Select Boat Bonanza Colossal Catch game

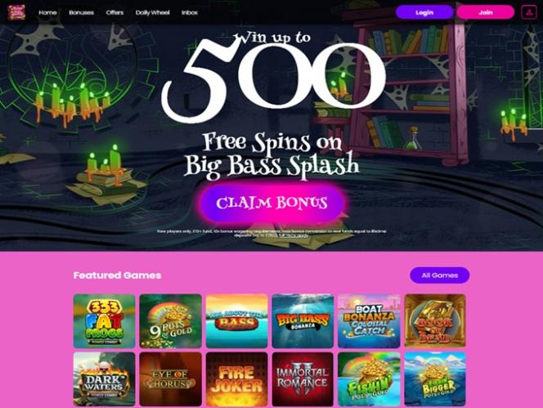tap(369, 321)
